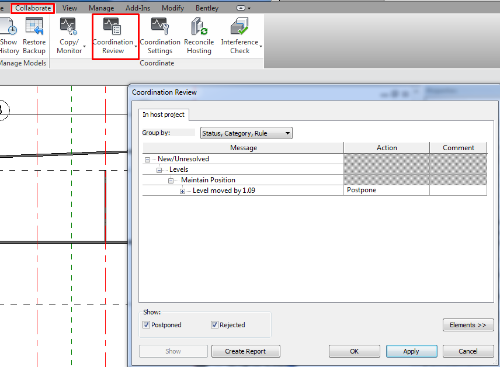
Task: Open the Bentley ribbon tab
Action: pos(207,8)
